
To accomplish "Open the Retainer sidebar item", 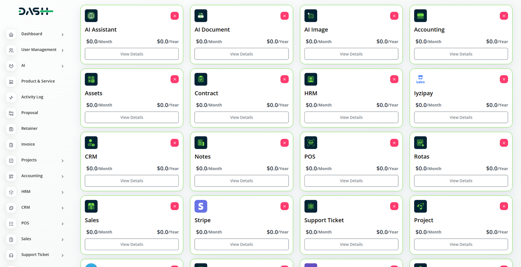I will coord(29,128).
